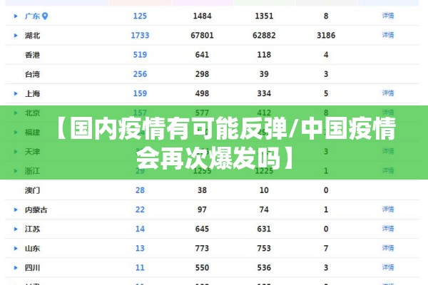Select the 四川 province name
The image size is (428, 285).
pyautogui.click(x=33, y=268)
